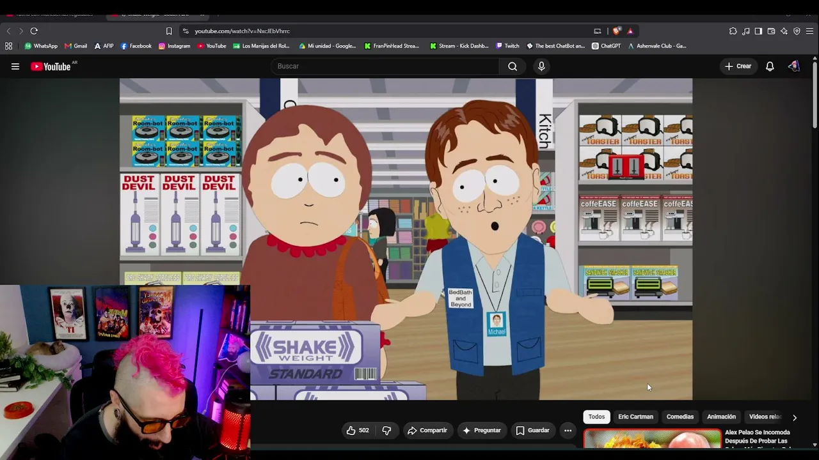This screenshot has width=819, height=460.
Task: Open ChatGPT bookmark
Action: coord(607,46)
